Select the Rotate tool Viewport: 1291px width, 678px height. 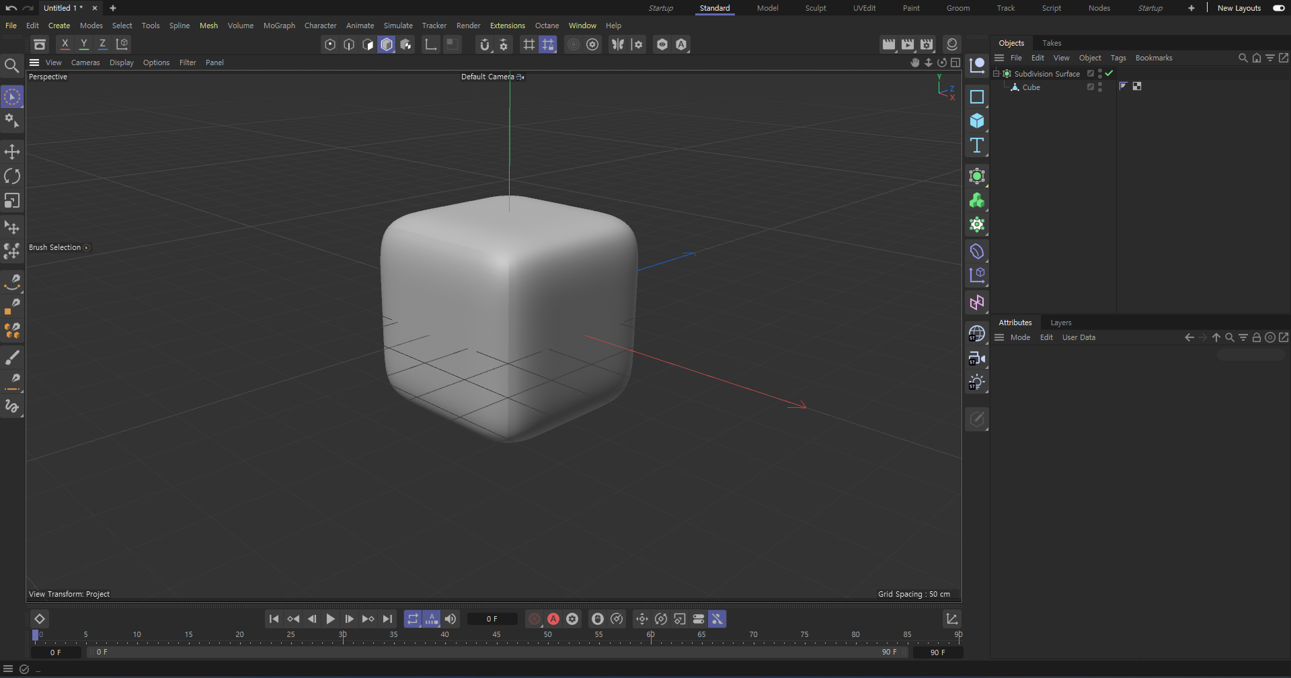[x=12, y=176]
